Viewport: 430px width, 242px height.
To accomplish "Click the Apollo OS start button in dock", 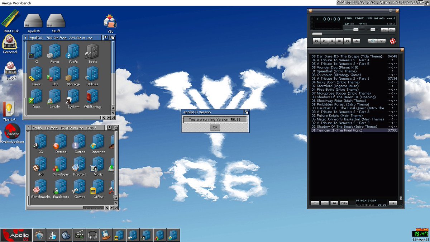I will (x=16, y=235).
